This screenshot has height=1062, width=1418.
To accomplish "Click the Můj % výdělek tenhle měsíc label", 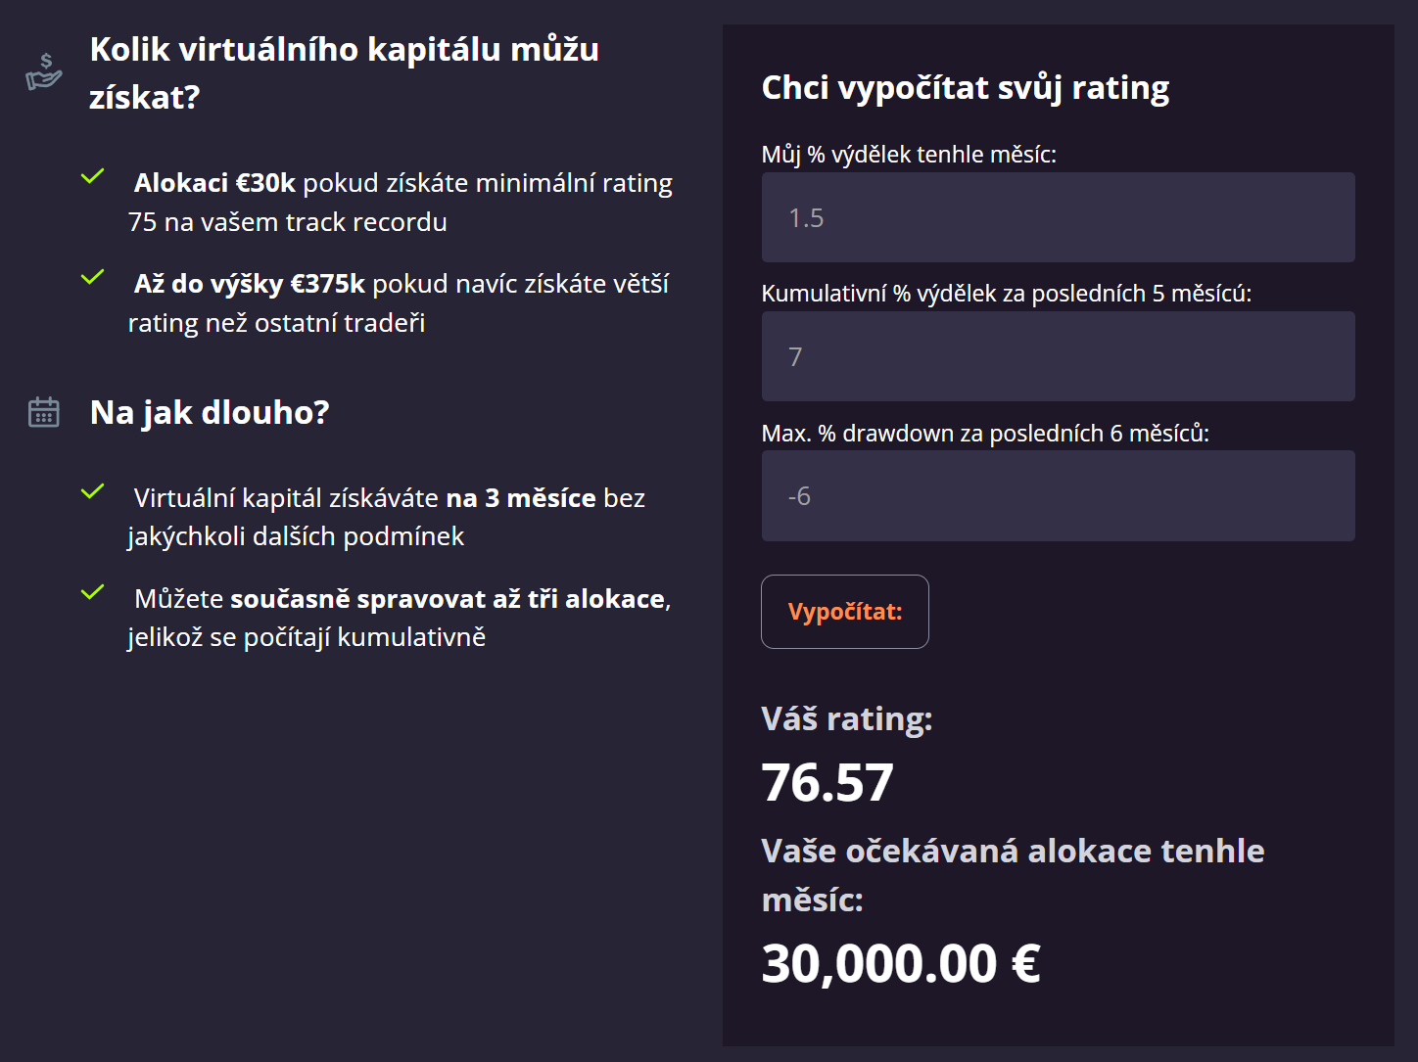I will click(x=909, y=155).
